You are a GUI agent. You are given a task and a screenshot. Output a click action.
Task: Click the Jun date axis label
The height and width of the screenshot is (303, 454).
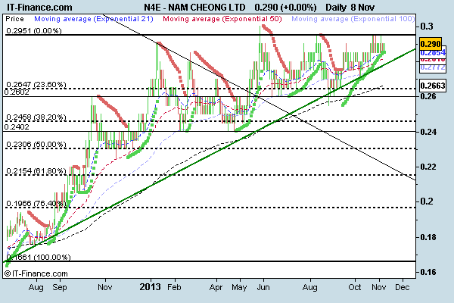263,287
